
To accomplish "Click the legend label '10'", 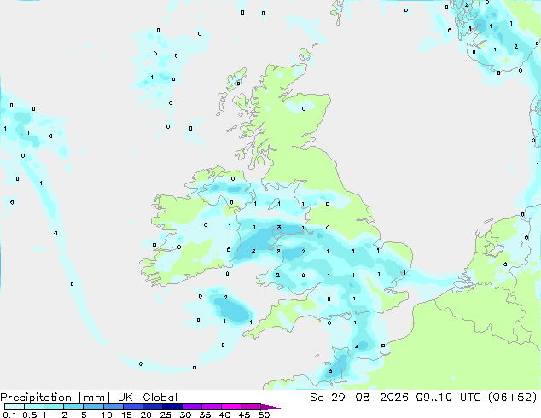I will tap(107, 415).
